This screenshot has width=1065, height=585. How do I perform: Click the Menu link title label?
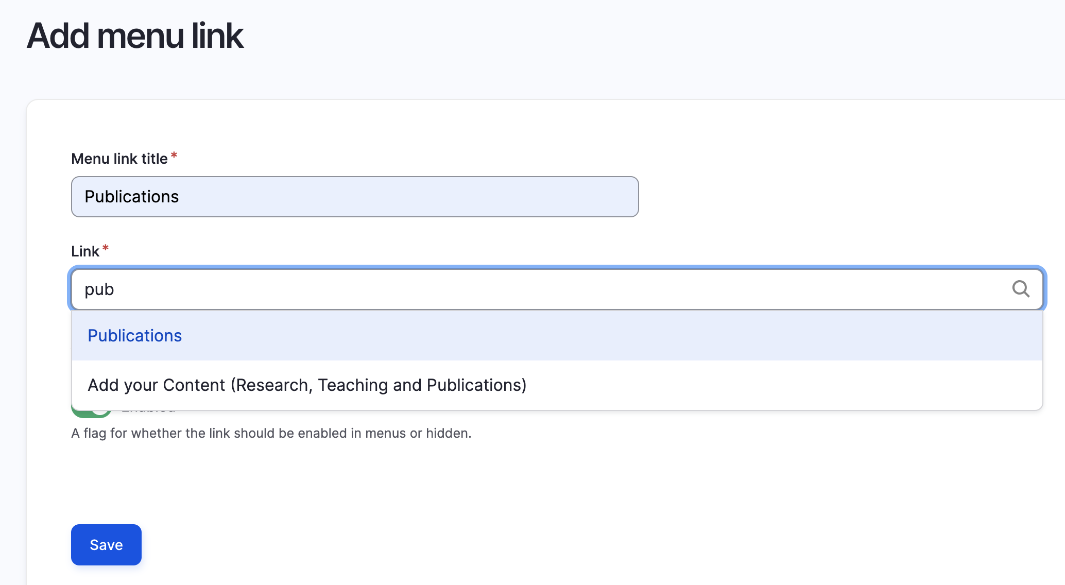click(x=119, y=159)
